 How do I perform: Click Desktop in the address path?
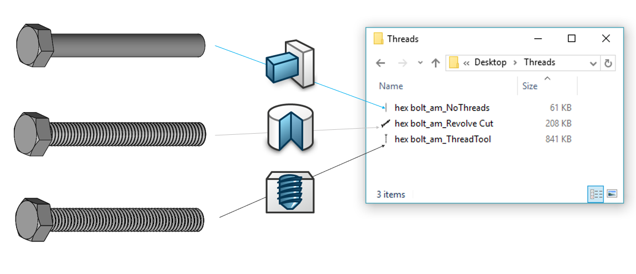click(x=490, y=62)
